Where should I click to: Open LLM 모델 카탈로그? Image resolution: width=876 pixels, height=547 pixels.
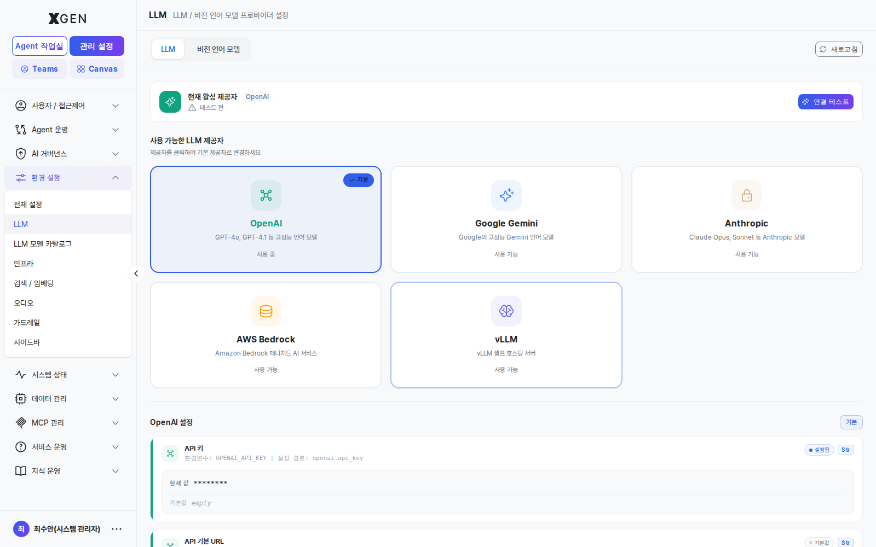pyautogui.click(x=68, y=244)
